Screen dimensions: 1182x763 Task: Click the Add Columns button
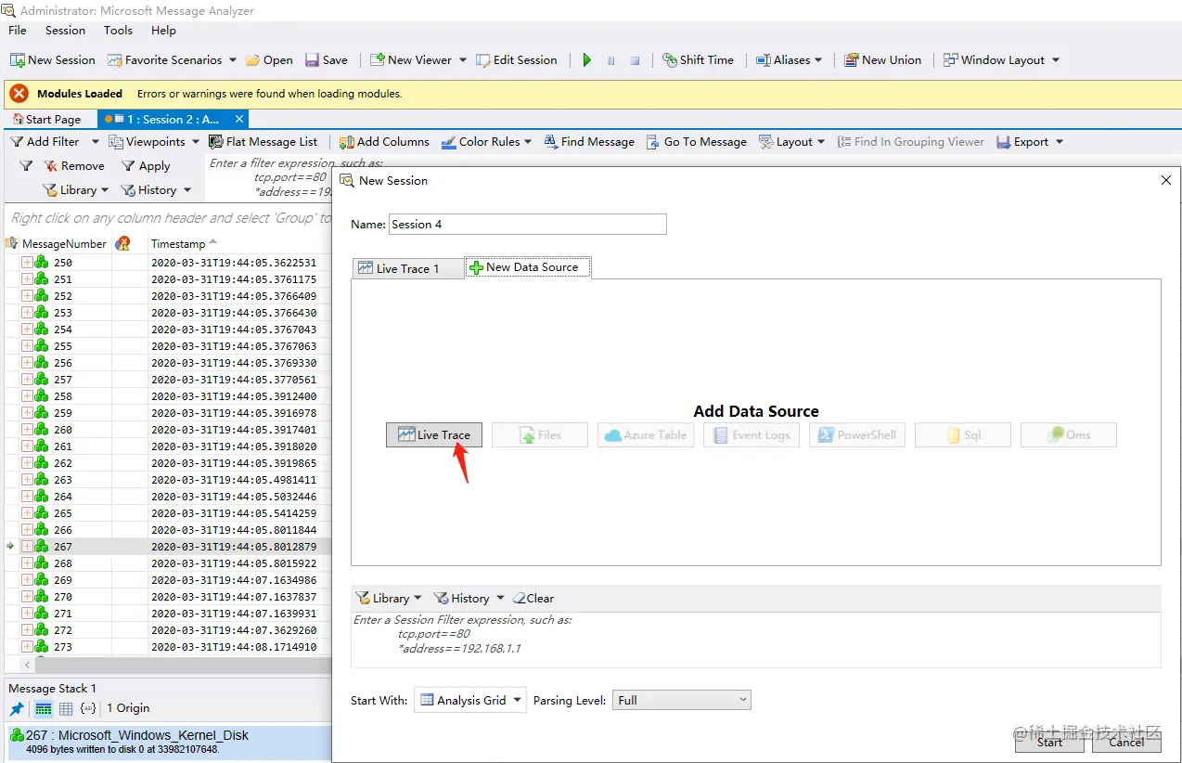point(384,141)
